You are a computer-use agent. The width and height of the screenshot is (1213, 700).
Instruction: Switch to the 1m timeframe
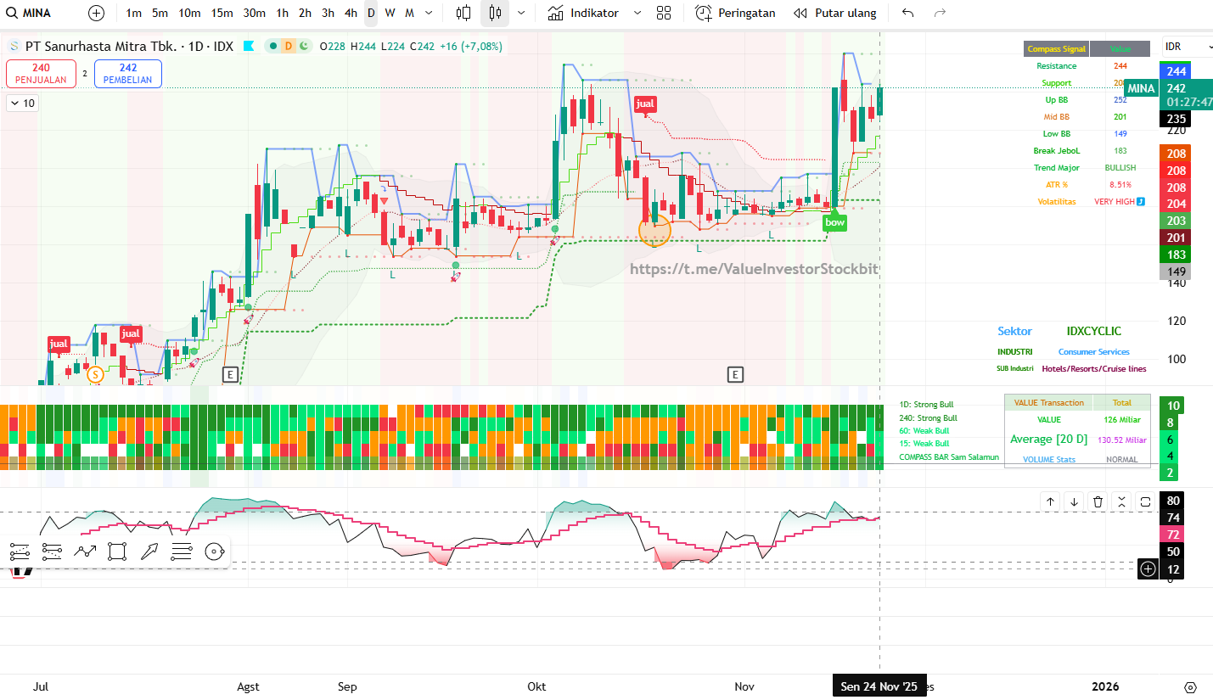pyautogui.click(x=133, y=13)
